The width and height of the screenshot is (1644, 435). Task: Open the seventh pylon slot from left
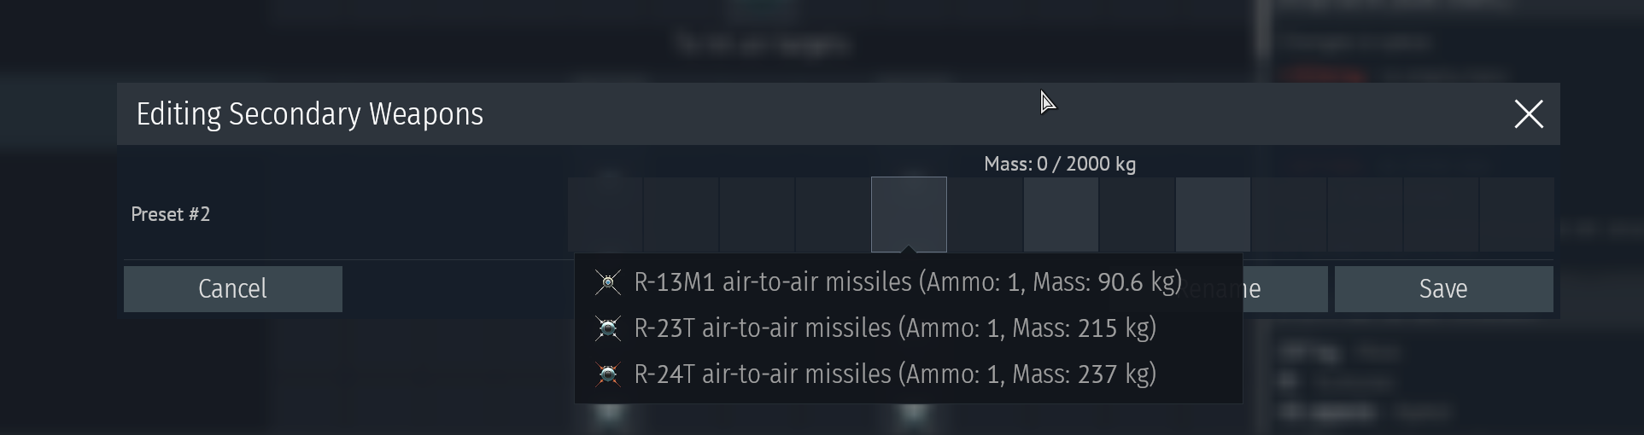pos(1061,214)
